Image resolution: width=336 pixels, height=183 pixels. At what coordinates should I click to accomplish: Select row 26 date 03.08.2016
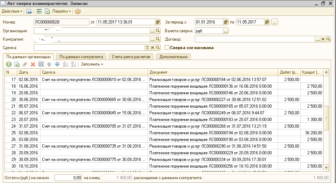coord(29,140)
